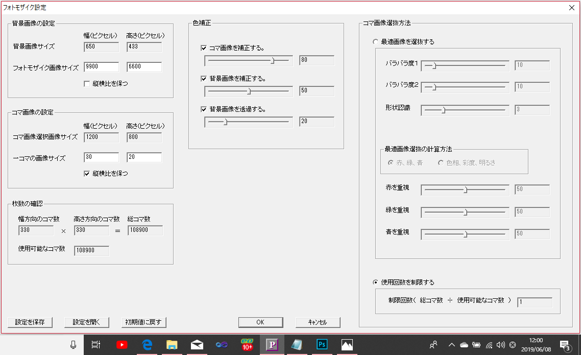Click the battery tray icon
Viewport: 581px width, 355px height.
tap(476, 345)
